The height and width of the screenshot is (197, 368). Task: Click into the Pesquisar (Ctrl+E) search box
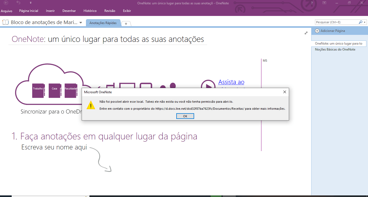click(336, 22)
